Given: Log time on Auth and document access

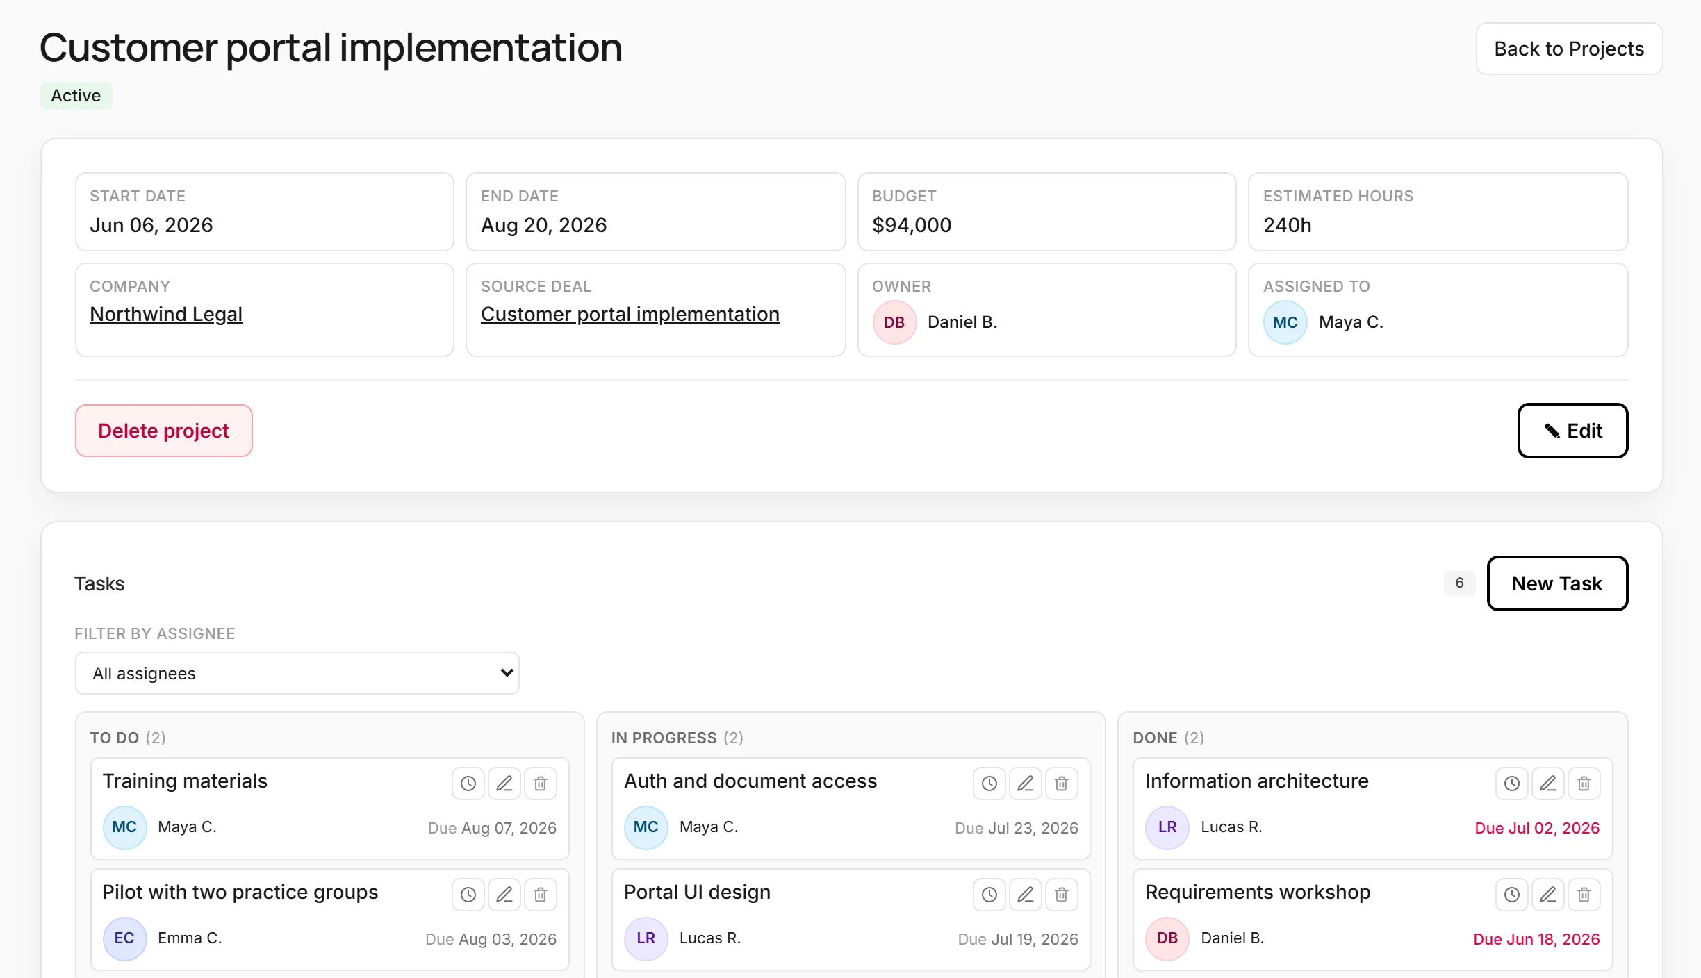Looking at the screenshot, I should pyautogui.click(x=989, y=784).
